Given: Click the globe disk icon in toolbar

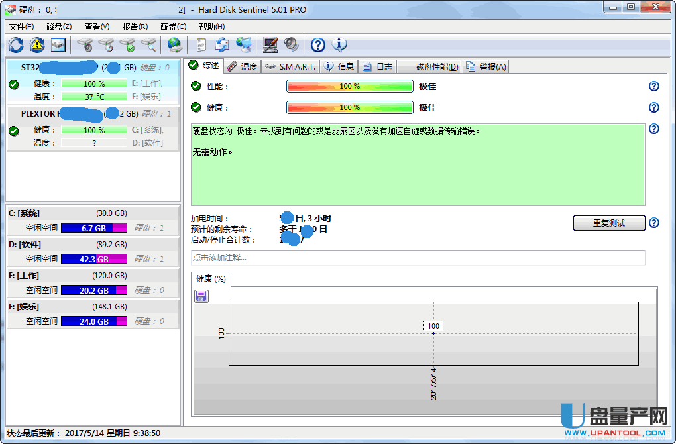Looking at the screenshot, I should [174, 44].
